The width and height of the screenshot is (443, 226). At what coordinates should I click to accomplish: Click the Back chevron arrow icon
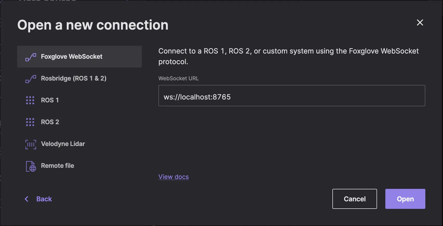coord(26,199)
